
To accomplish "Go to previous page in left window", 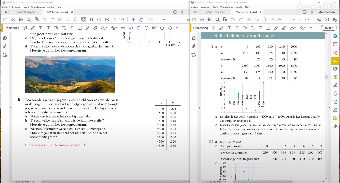I will point(99,19).
